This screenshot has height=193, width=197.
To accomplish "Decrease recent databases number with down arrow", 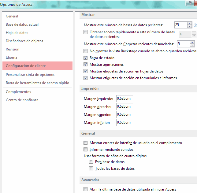I will (x=189, y=26).
